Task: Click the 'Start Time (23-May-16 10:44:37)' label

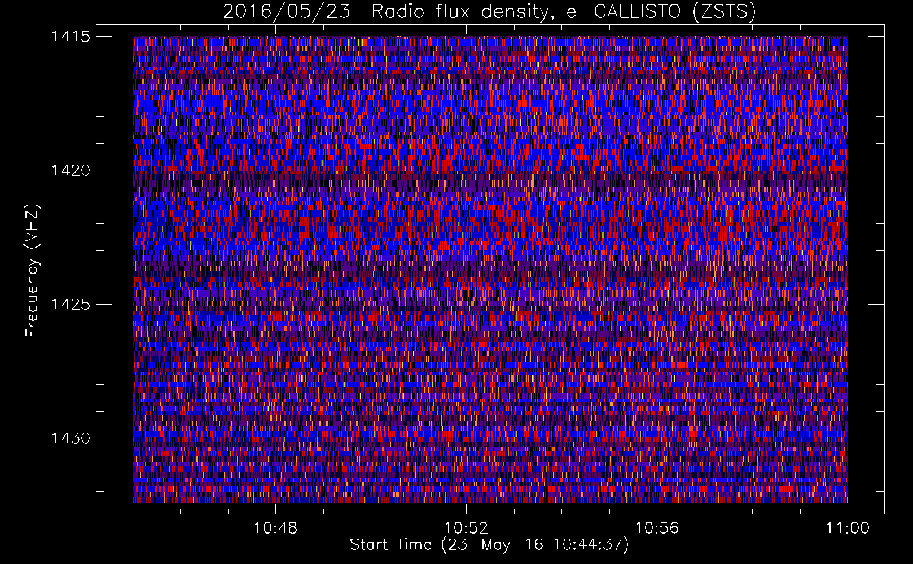Action: click(x=489, y=545)
